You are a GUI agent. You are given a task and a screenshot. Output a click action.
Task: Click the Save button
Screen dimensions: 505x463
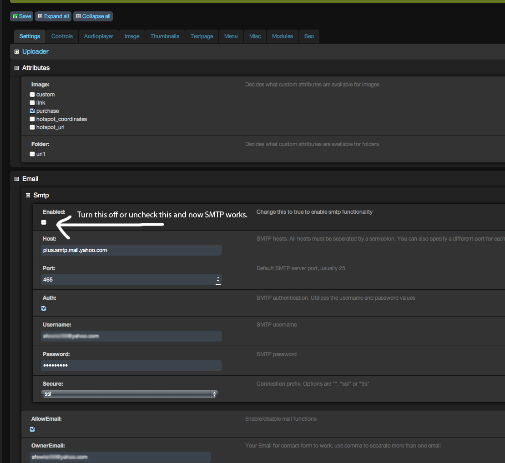point(21,16)
